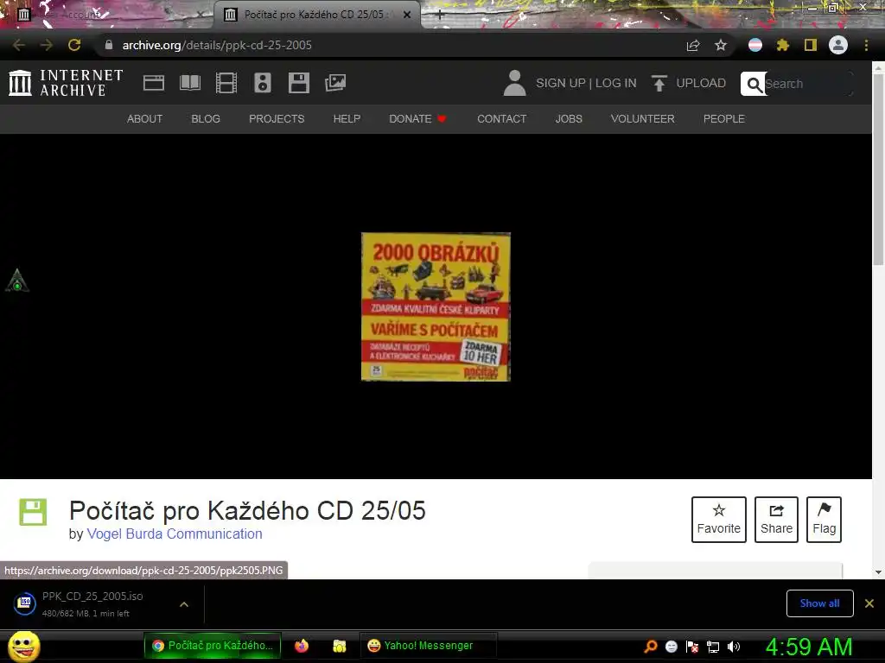Click the Chrome back arrow
This screenshot has height=663, width=885.
tap(19, 45)
